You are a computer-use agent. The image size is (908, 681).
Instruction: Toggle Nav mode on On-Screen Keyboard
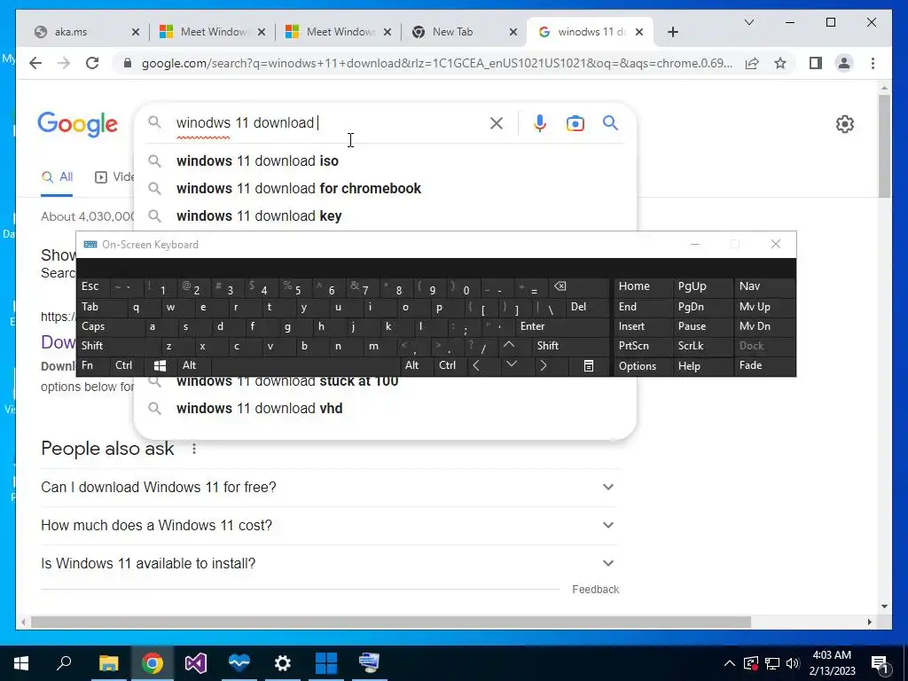764,286
